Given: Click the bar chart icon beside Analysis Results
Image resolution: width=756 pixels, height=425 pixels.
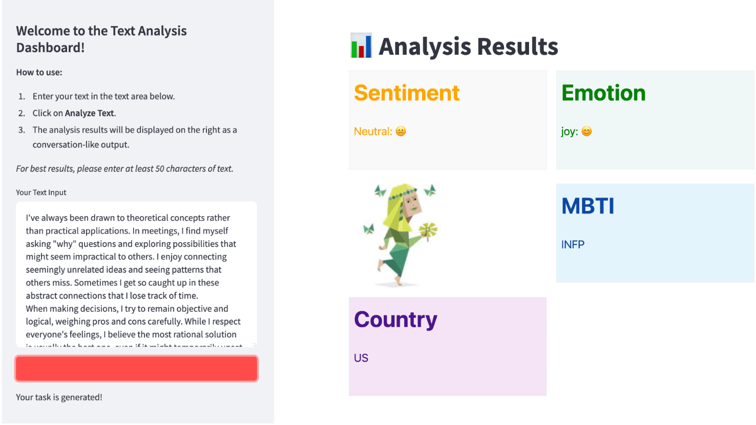Looking at the screenshot, I should click(x=361, y=46).
